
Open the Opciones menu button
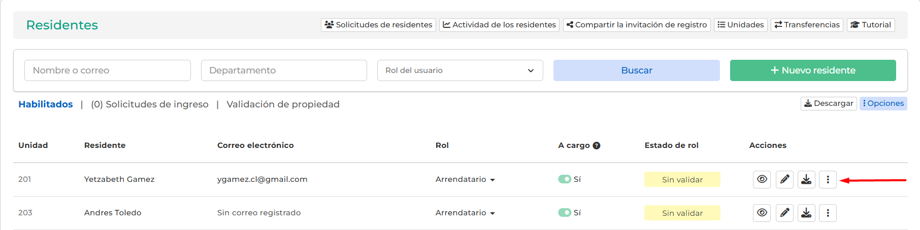pos(883,103)
